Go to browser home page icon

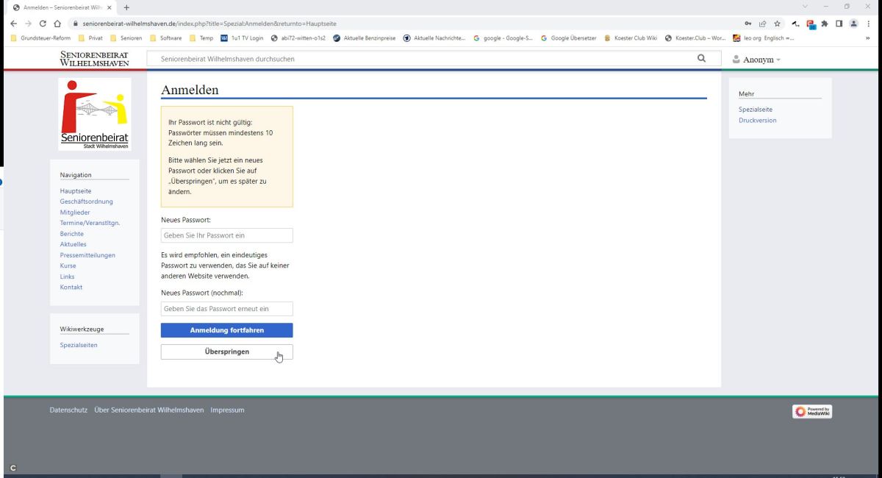click(x=57, y=24)
